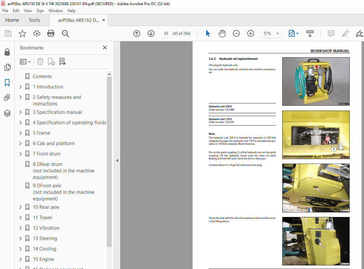View document security settings via the lock icon
Screen dimensions: 364x269
coord(7,52)
